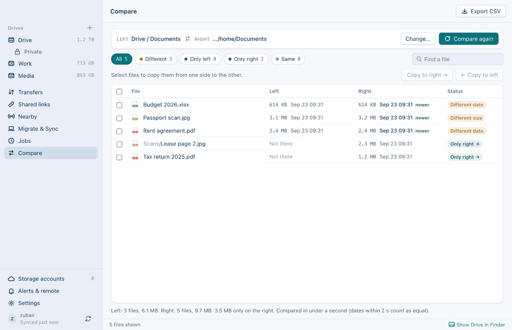
Task: Click the Export CSV button
Action: (x=481, y=11)
